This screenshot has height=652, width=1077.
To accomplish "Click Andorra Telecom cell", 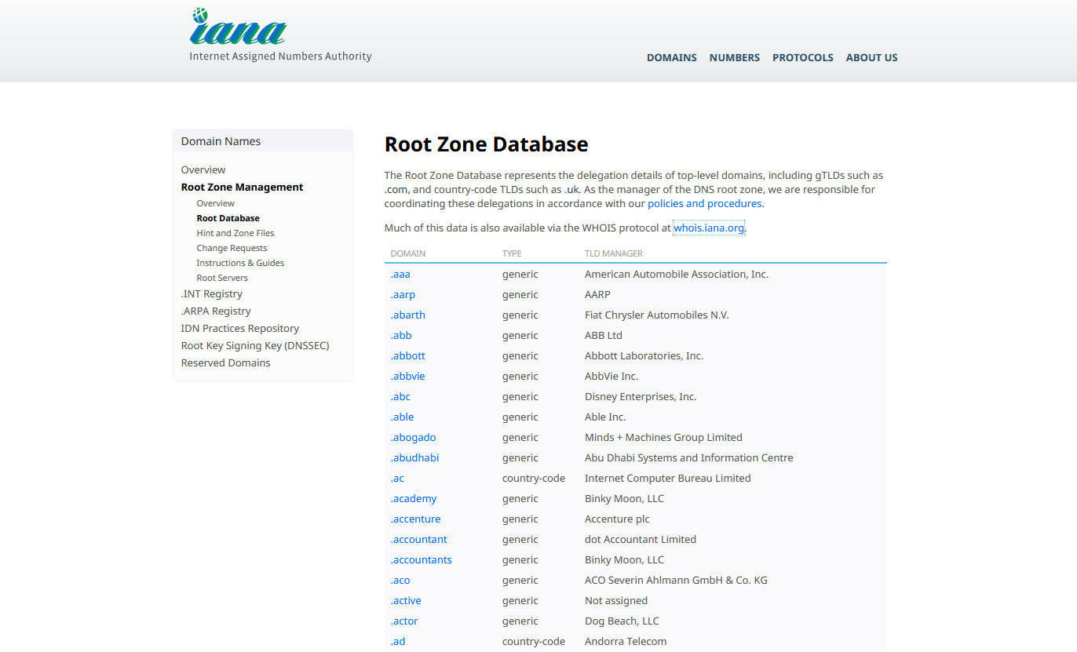I will [626, 641].
